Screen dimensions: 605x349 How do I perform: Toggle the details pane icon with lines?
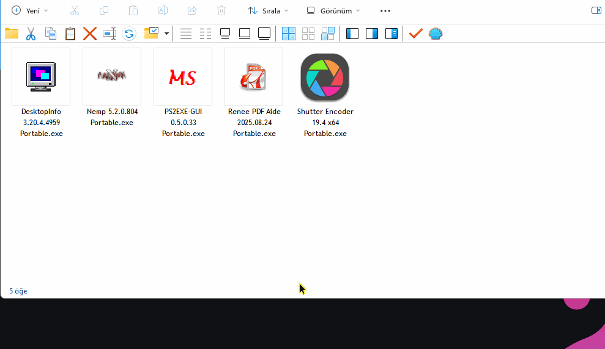coord(392,34)
